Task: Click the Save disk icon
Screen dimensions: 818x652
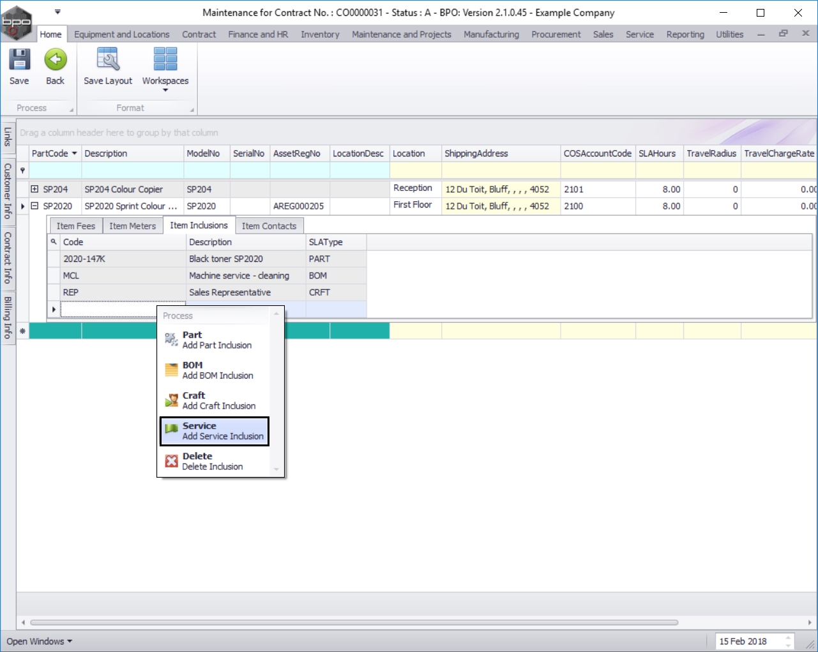Action: pos(19,59)
